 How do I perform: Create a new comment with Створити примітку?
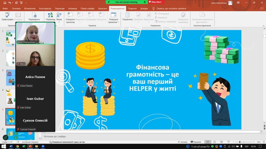coord(70,17)
